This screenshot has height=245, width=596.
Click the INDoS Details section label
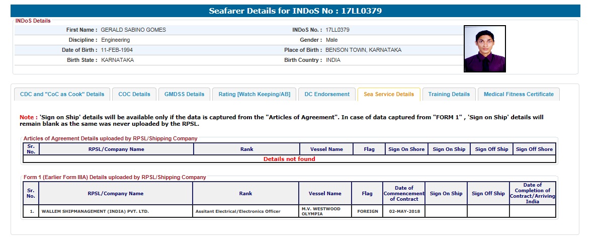(x=33, y=21)
